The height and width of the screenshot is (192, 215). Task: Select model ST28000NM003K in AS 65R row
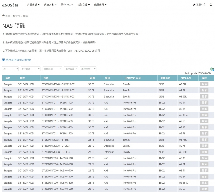[x=56, y=152]
